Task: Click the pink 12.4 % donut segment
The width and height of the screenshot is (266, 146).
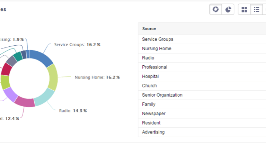Action: [x=25, y=102]
